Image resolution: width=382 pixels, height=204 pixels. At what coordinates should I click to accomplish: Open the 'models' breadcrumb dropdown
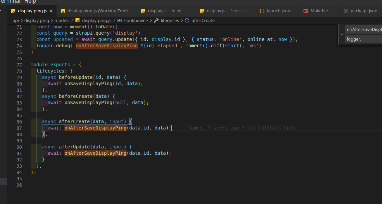62,20
